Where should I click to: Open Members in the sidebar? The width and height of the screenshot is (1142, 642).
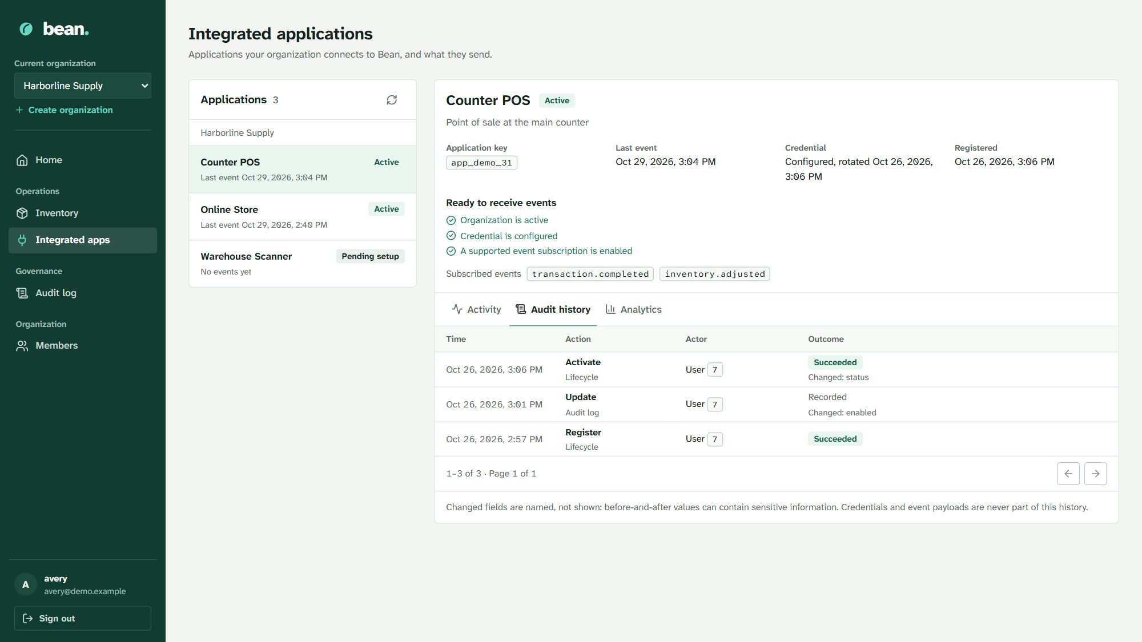tap(83, 346)
